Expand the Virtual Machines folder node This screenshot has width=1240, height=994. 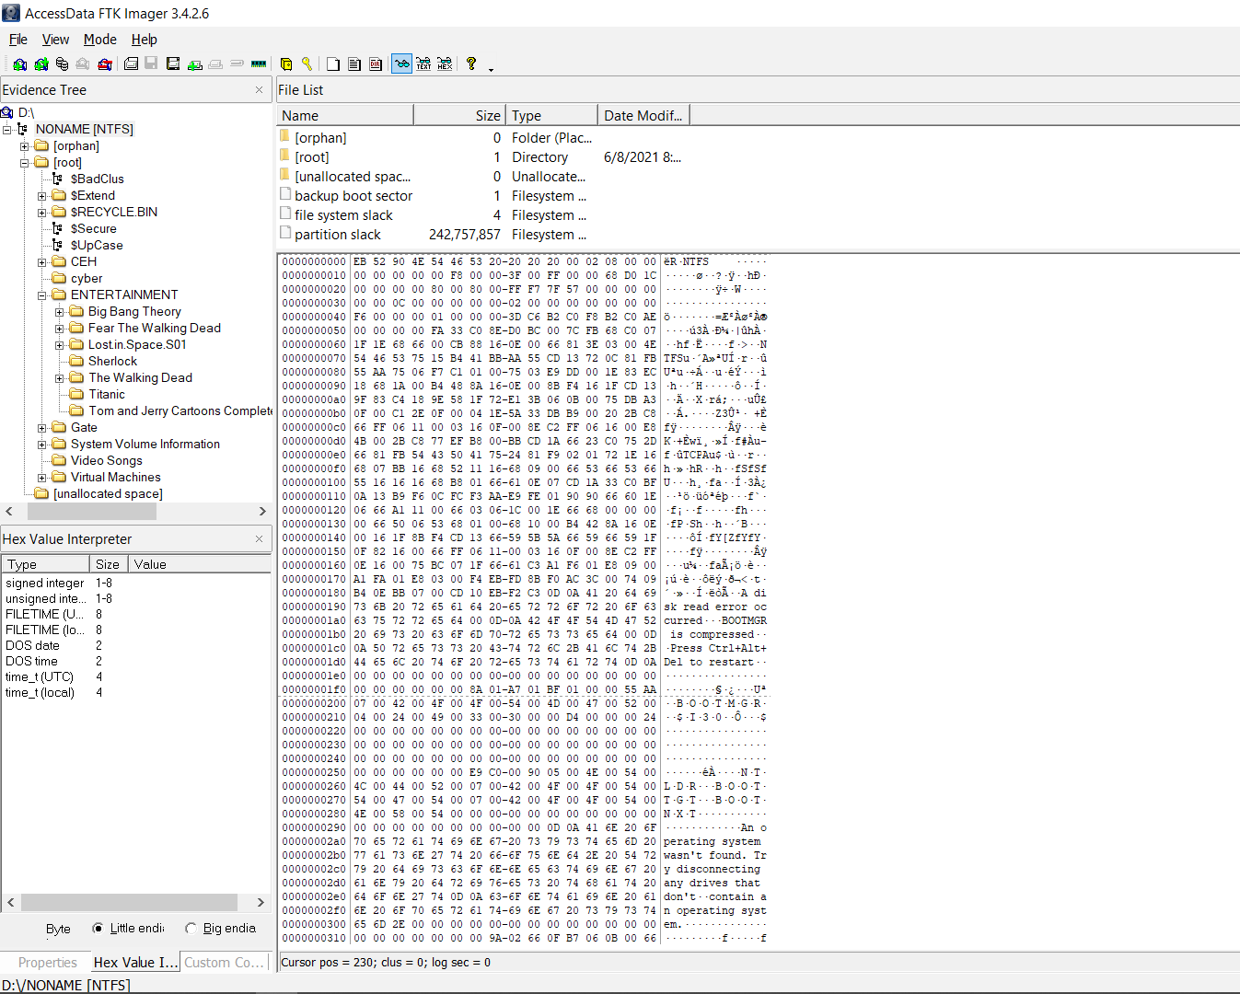42,477
